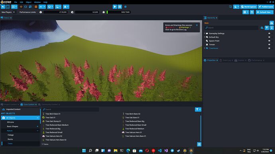Open the File menu
Viewport: 275px width, 154px height.
coord(16,2)
